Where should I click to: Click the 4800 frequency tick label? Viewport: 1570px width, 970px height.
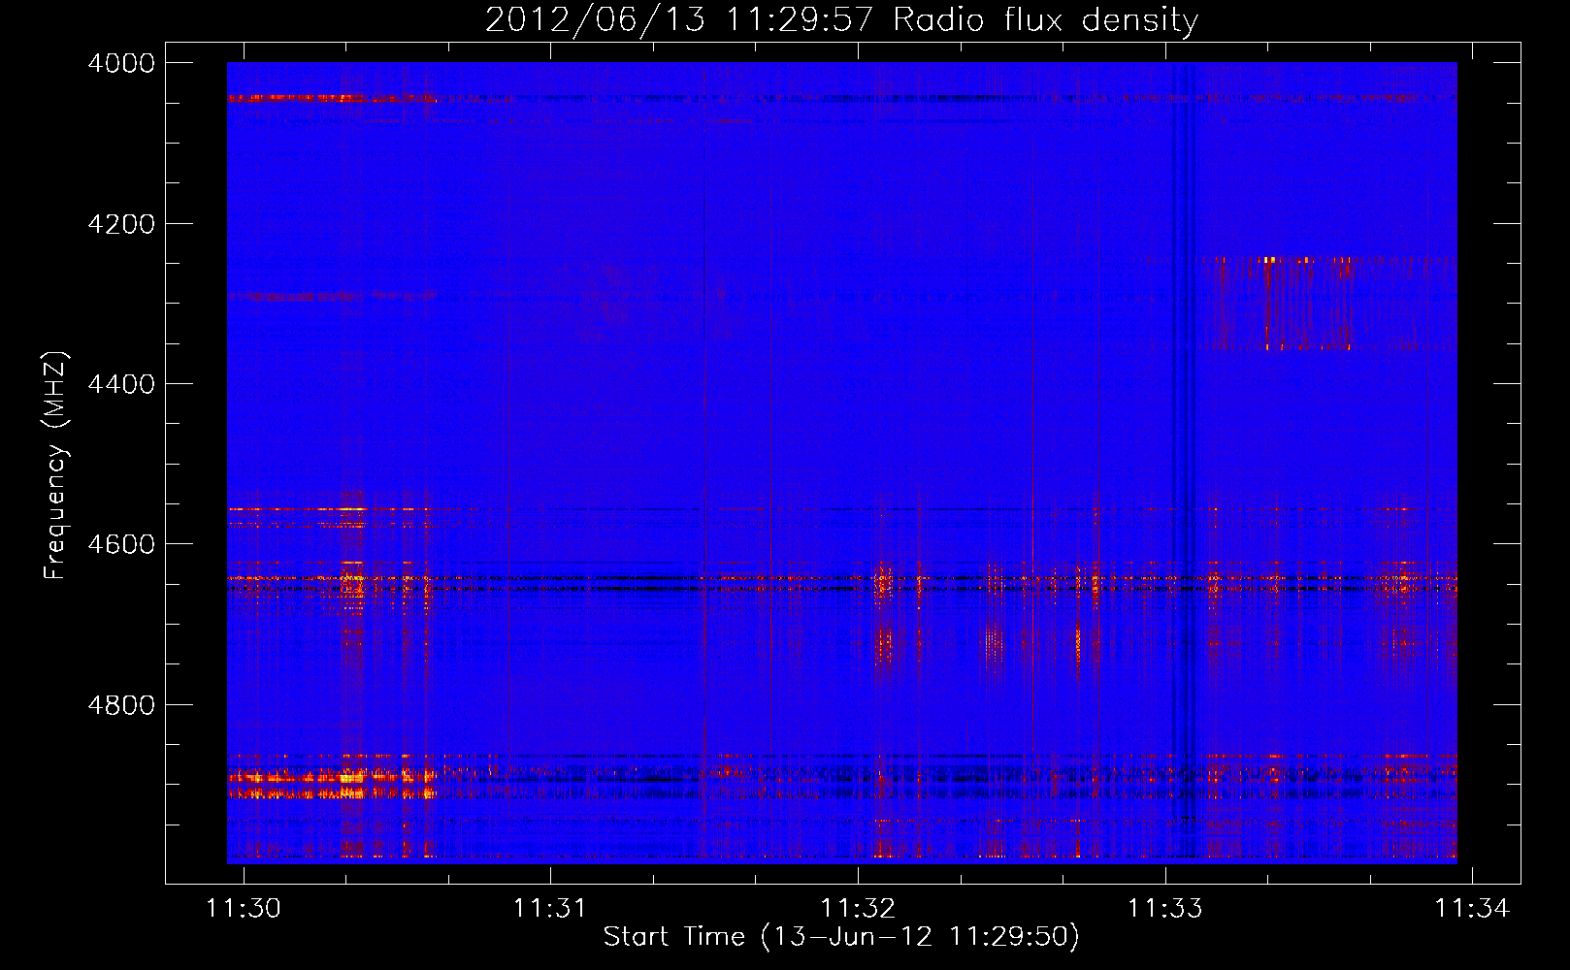pyautogui.click(x=121, y=704)
